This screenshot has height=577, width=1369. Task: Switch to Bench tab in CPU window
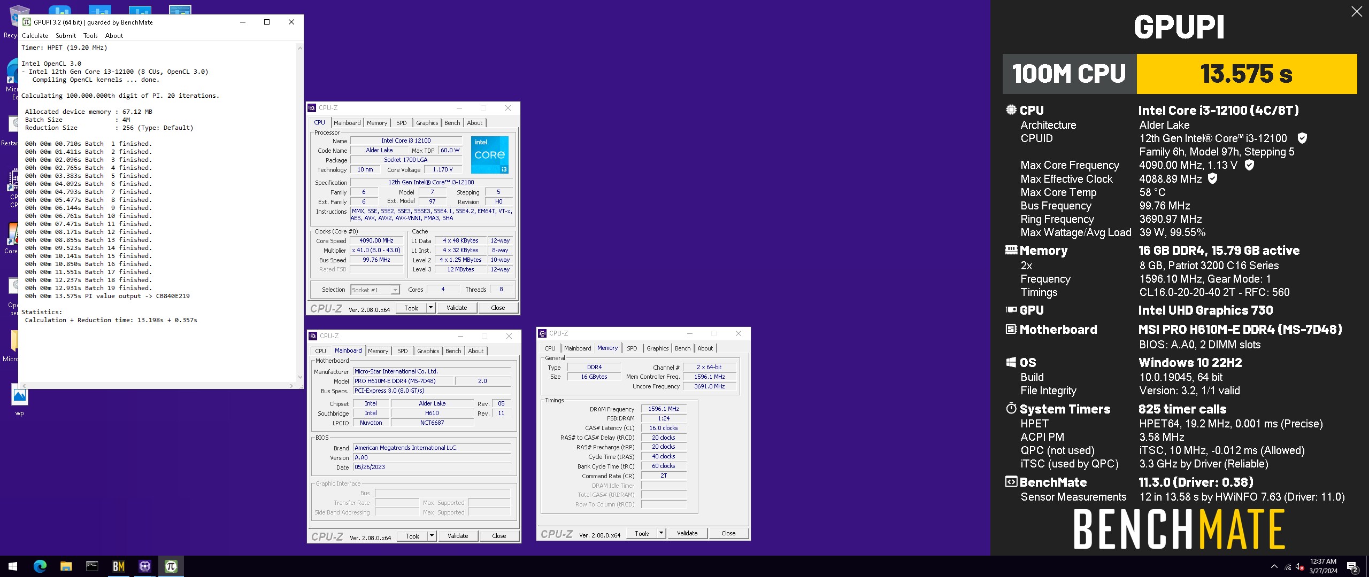click(x=452, y=123)
